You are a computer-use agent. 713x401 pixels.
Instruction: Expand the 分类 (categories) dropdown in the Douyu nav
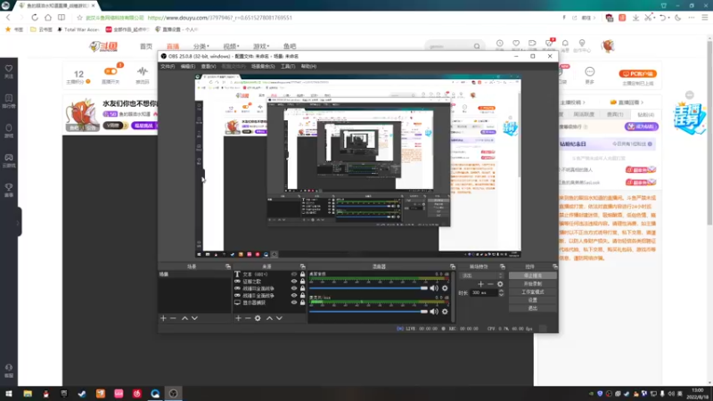pyautogui.click(x=201, y=46)
